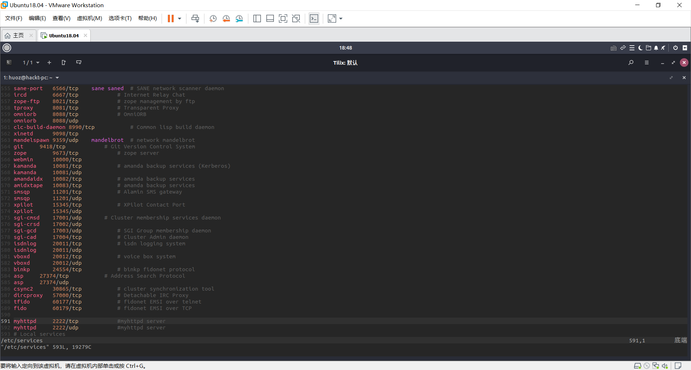Open the Tilix hamburger menu
The width and height of the screenshot is (691, 370).
pyautogui.click(x=647, y=63)
